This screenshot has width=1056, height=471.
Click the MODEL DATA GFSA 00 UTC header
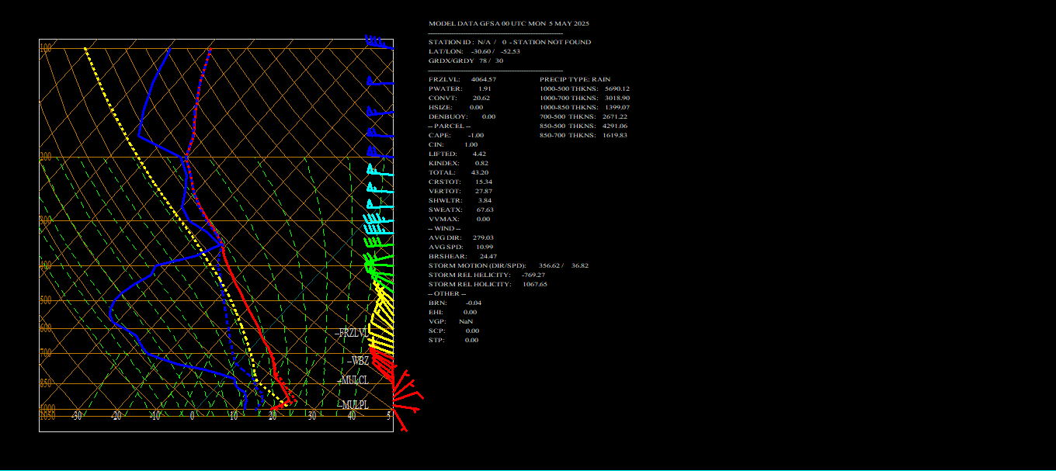coord(509,23)
